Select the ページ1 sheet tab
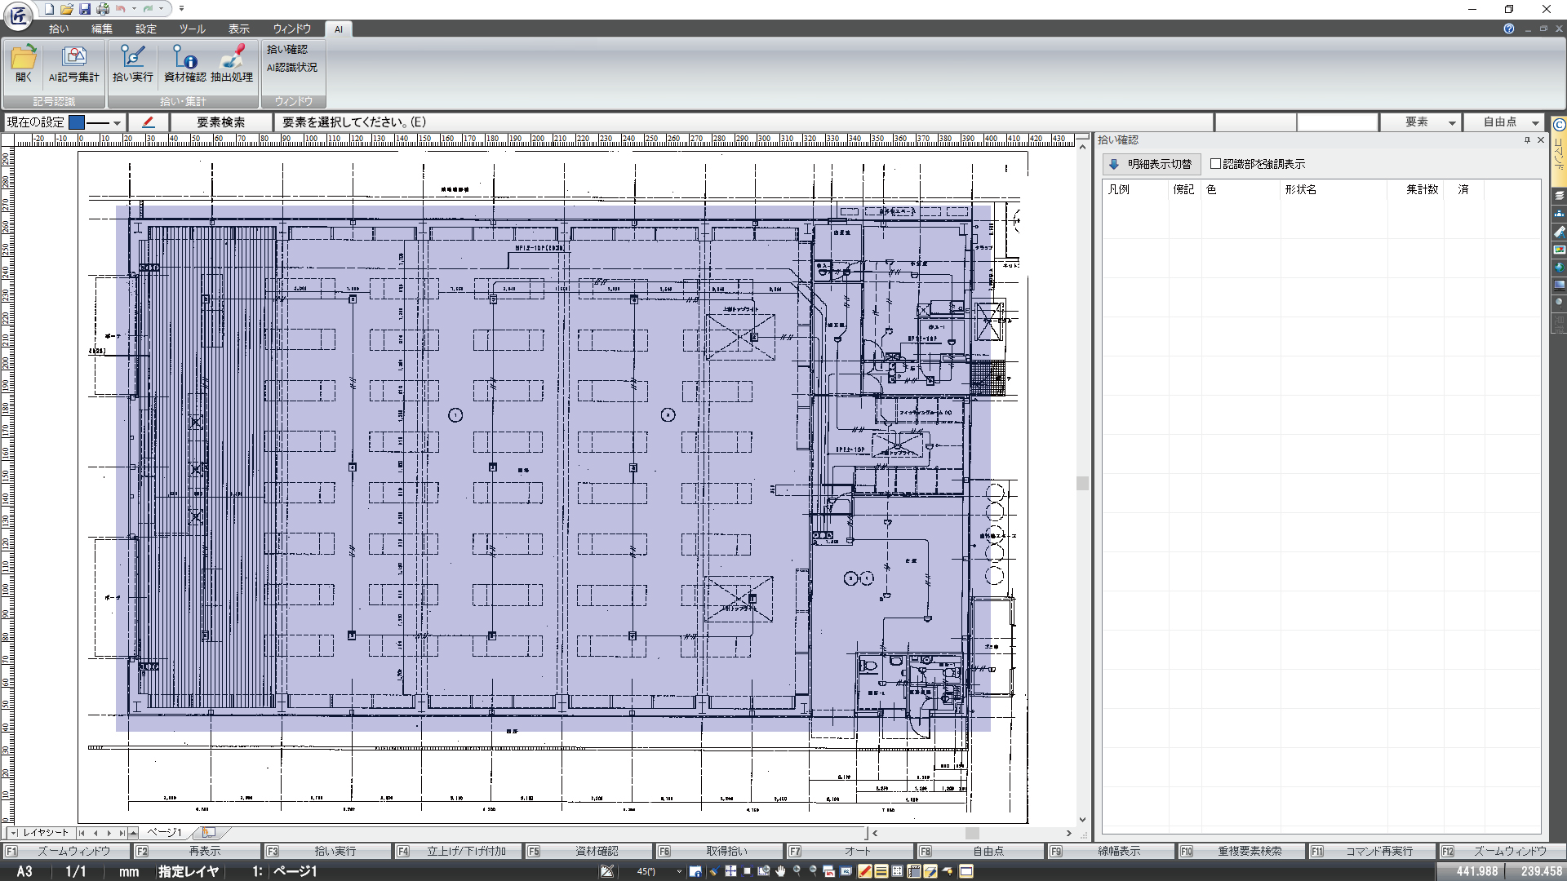1567x881 pixels. point(164,833)
